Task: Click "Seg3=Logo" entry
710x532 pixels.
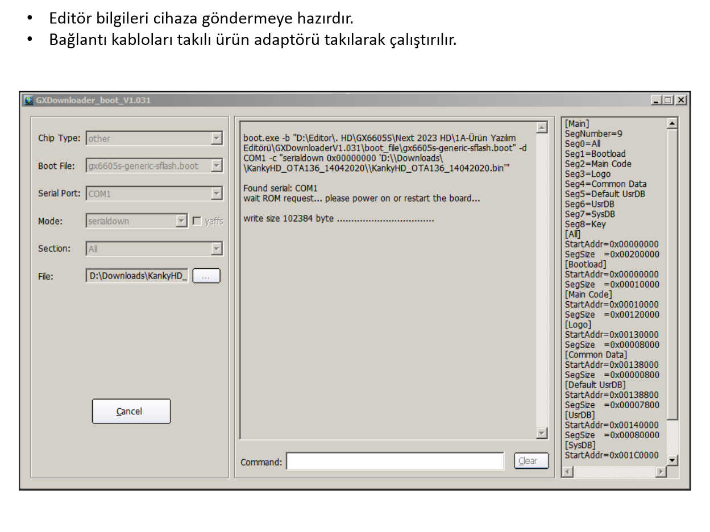Action: (x=587, y=174)
